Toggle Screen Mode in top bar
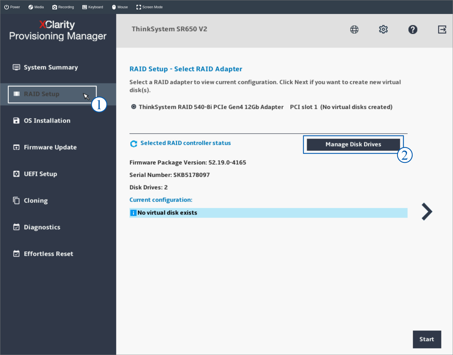This screenshot has width=453, height=355. tap(149, 7)
